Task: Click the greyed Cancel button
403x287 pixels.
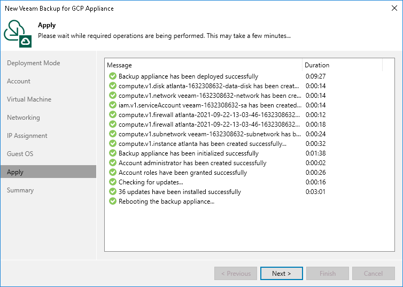Action: [x=374, y=274]
